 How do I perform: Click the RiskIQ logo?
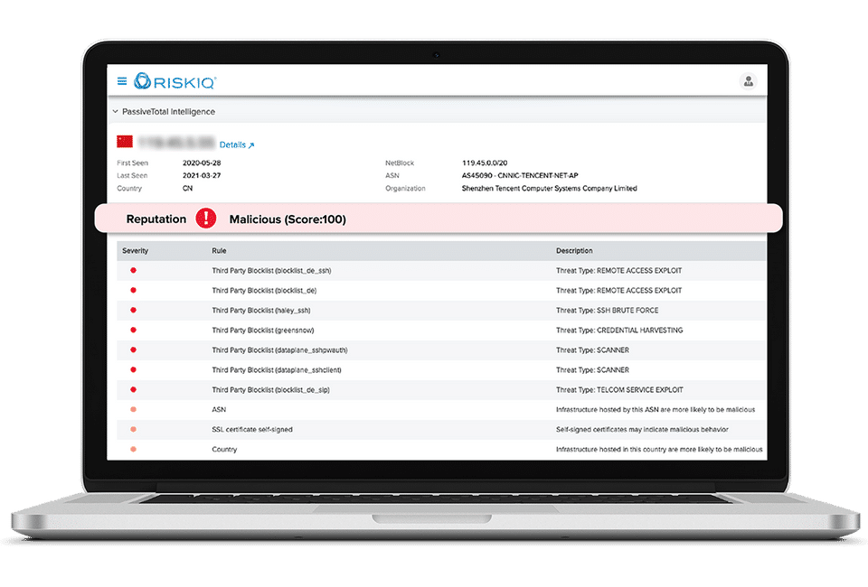click(175, 81)
